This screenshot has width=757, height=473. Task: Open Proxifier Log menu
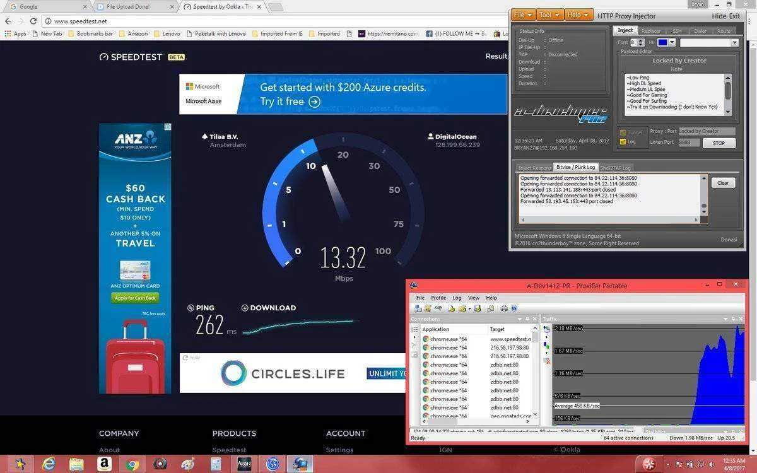(457, 298)
